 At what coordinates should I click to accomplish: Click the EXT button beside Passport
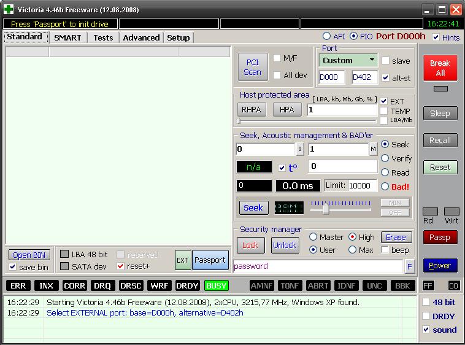tap(183, 260)
